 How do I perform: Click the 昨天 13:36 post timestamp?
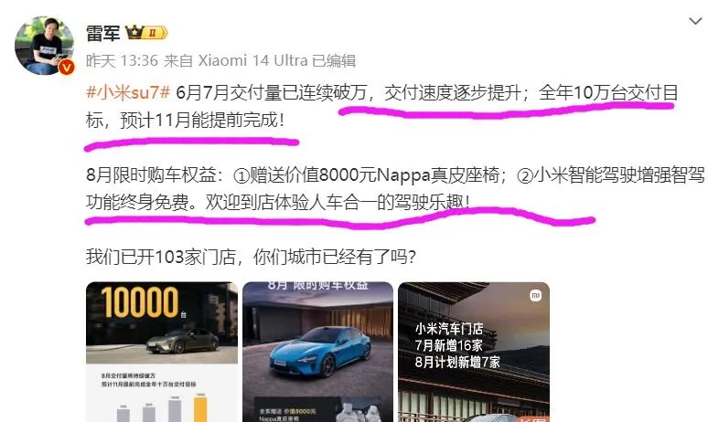122,60
